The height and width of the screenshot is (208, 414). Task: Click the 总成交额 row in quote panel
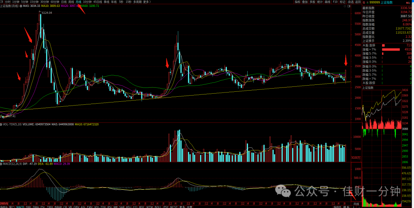387,28
